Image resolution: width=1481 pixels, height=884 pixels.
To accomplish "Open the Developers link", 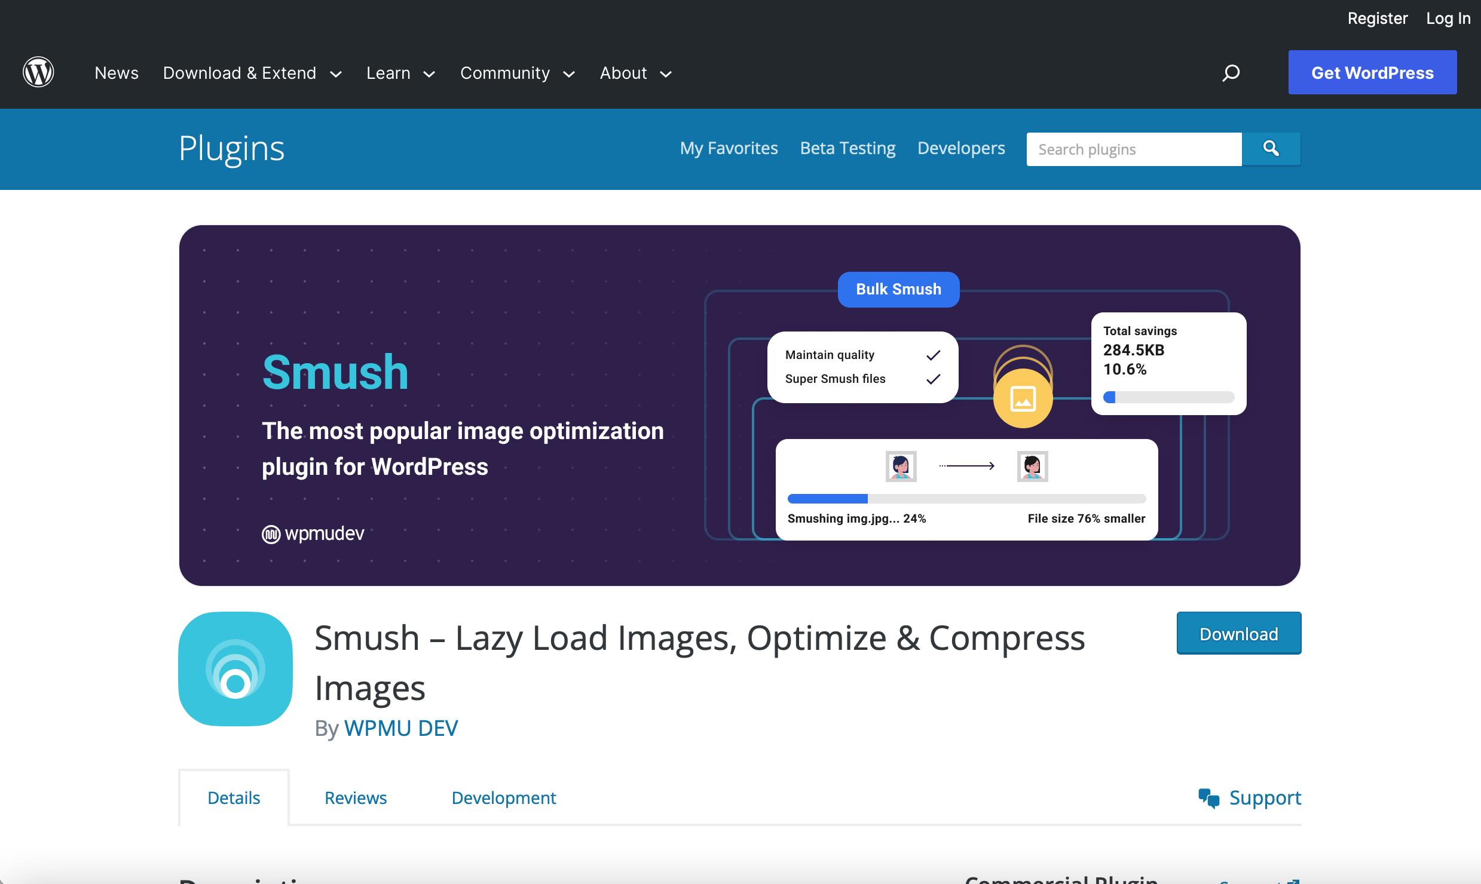I will (961, 148).
